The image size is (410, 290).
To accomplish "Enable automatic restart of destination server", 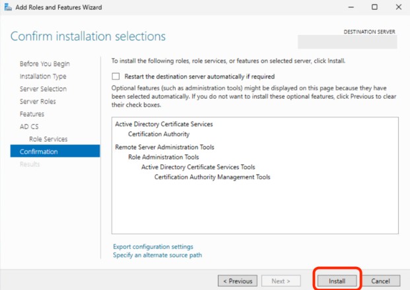I will point(117,76).
